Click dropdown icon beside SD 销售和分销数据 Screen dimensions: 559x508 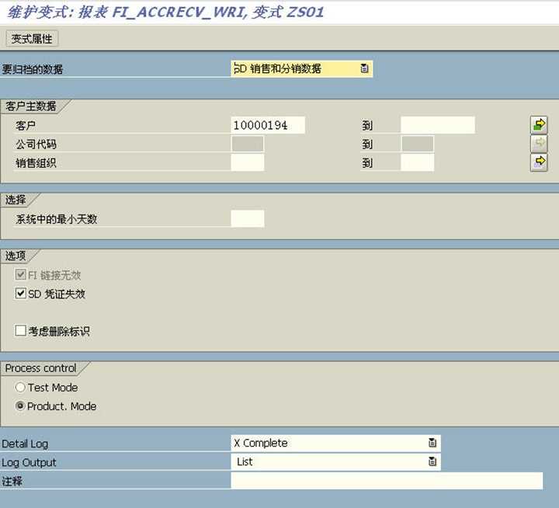click(364, 68)
